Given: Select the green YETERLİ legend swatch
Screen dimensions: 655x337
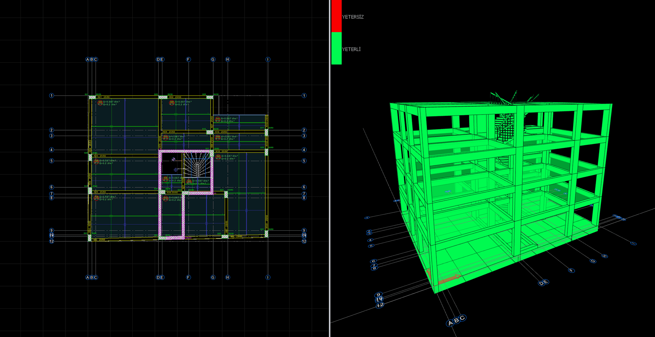Looking at the screenshot, I should pos(336,48).
